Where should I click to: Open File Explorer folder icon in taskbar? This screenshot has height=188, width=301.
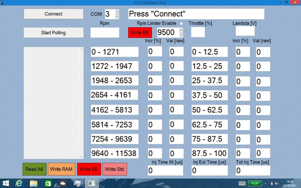34,183
